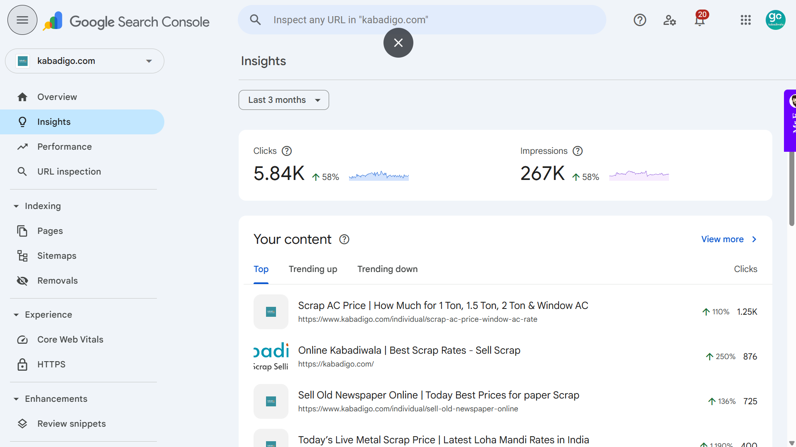Open the kabadigo.com property selector
The image size is (796, 447).
pos(84,61)
